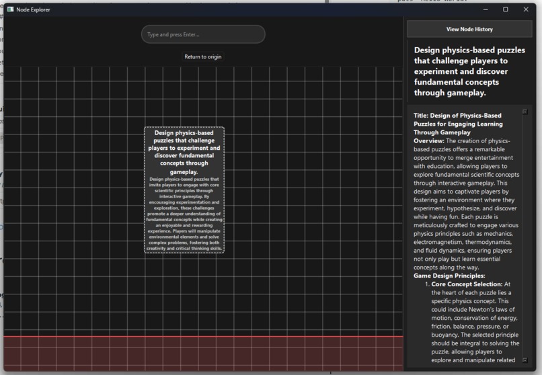Click the Return to origin button
Screen dimensions: 542x375
(203, 56)
